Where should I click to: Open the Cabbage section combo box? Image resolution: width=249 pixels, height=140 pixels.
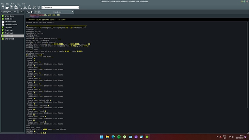click(60, 7)
